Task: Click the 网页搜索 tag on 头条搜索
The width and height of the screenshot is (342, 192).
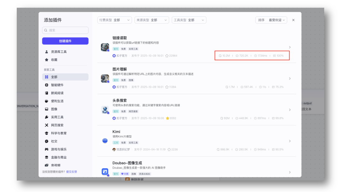Action: click(x=133, y=111)
